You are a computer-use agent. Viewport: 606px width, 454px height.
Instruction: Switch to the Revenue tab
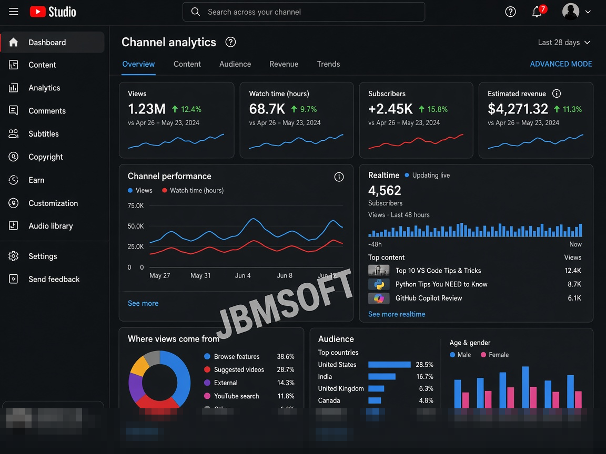point(284,64)
